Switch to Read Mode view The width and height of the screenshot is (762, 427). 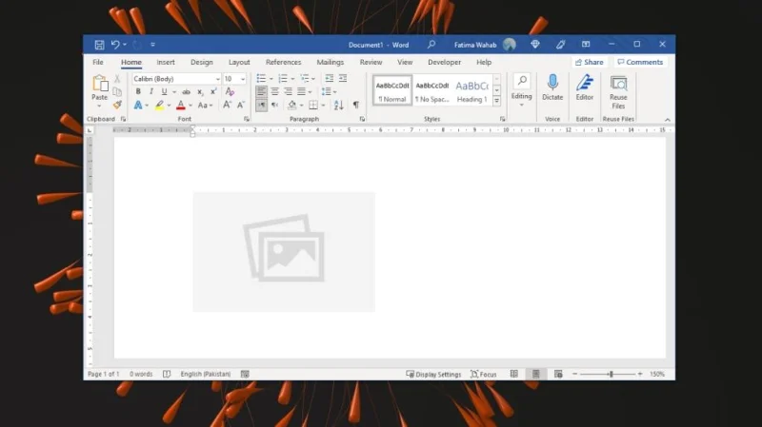click(514, 374)
